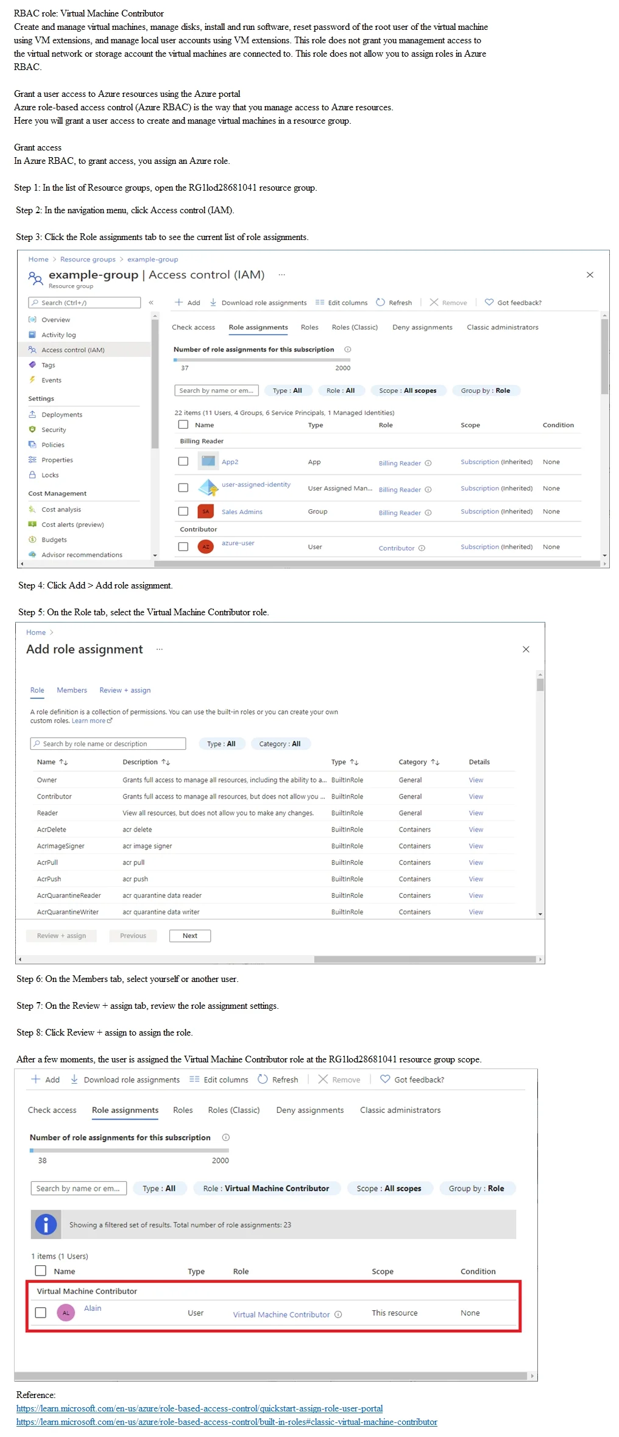Open the Tags item in navigation menu
The height and width of the screenshot is (1437, 619).
pyautogui.click(x=48, y=365)
